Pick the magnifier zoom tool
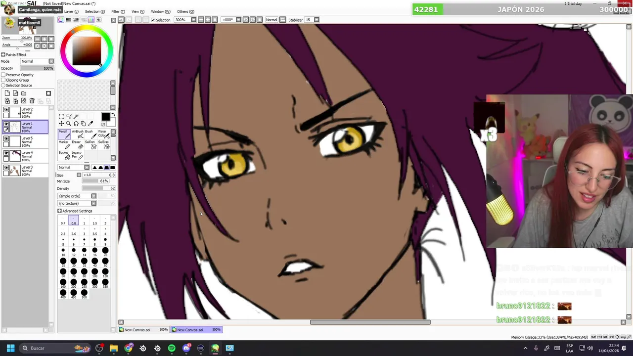The height and width of the screenshot is (356, 633). tap(69, 124)
